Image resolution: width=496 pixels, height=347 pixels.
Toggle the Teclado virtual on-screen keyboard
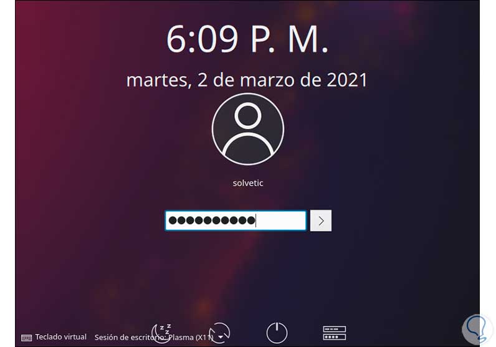tap(54, 337)
